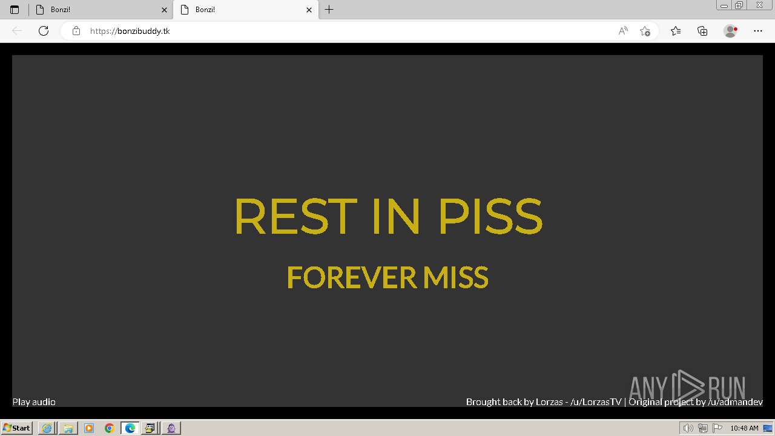Go back to previous page
The width and height of the screenshot is (775, 436).
[x=17, y=31]
